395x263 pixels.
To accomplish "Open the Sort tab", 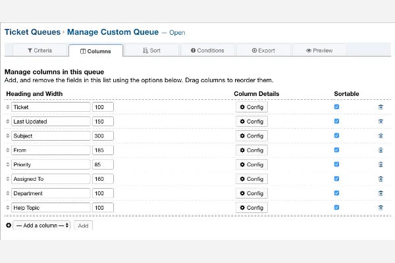I will (x=151, y=51).
